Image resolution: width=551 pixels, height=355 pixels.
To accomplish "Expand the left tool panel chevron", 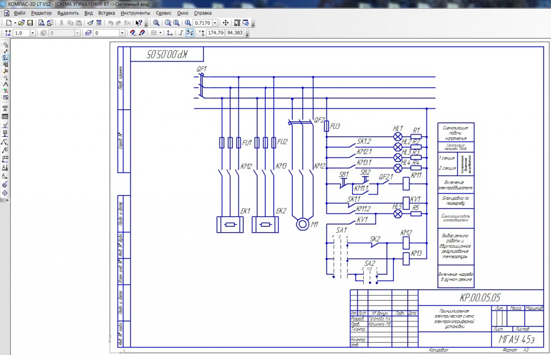I will (x=6, y=200).
